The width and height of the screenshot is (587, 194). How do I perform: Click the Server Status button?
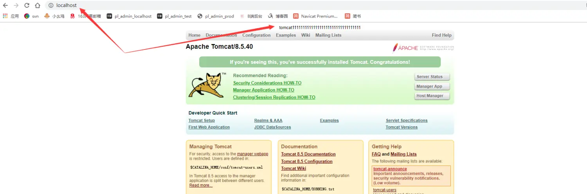pos(432,77)
